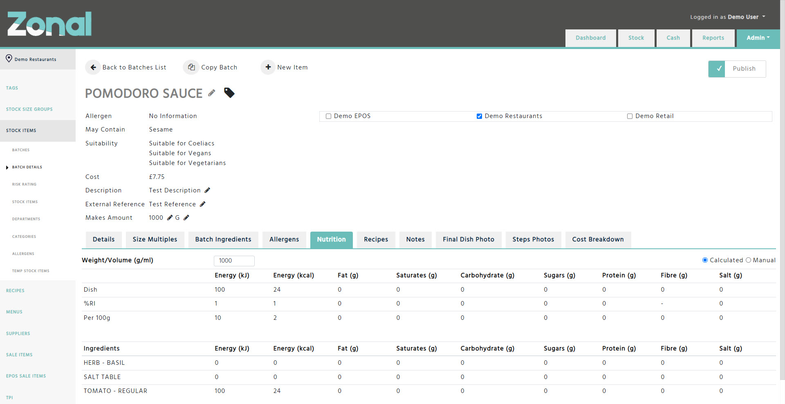Open Suppliers in the sidebar

pyautogui.click(x=18, y=333)
